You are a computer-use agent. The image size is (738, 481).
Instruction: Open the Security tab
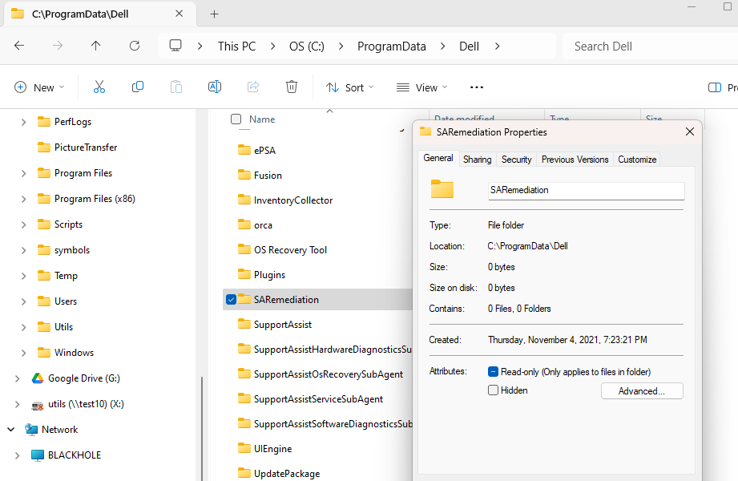[x=516, y=160]
